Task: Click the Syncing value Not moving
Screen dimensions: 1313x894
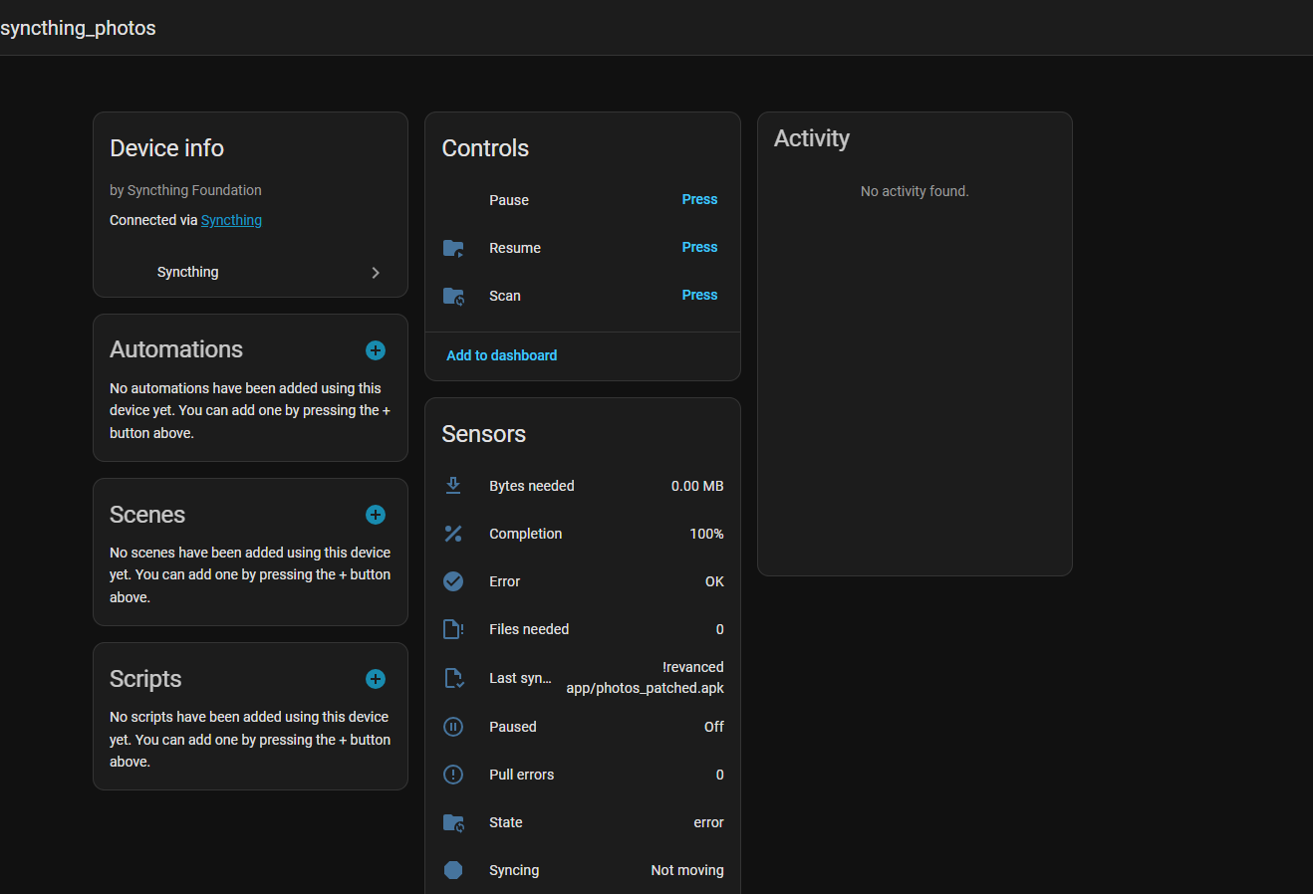Action: (687, 870)
